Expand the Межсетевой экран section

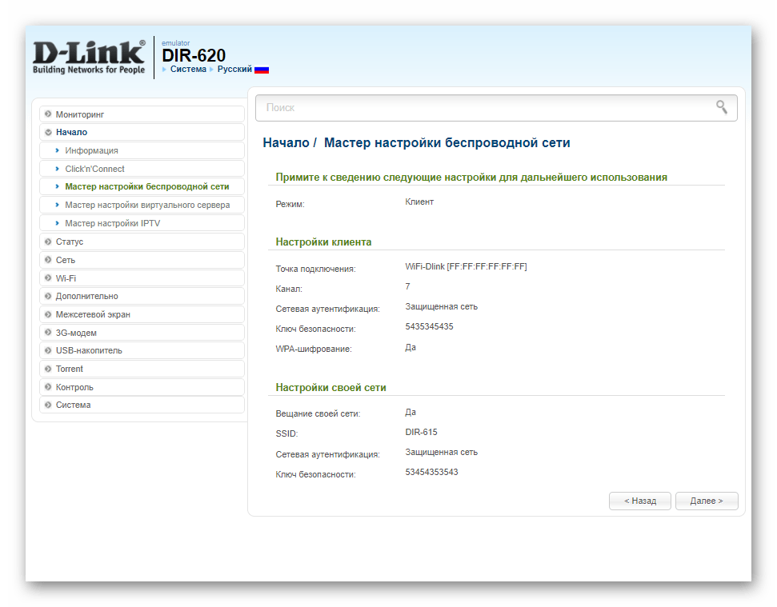click(93, 314)
